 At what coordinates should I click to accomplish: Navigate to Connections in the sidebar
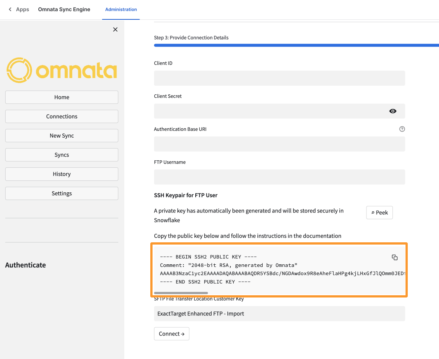tap(62, 116)
